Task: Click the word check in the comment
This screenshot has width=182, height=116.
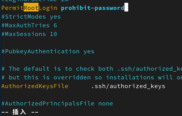Action: pyautogui.click(x=85, y=69)
